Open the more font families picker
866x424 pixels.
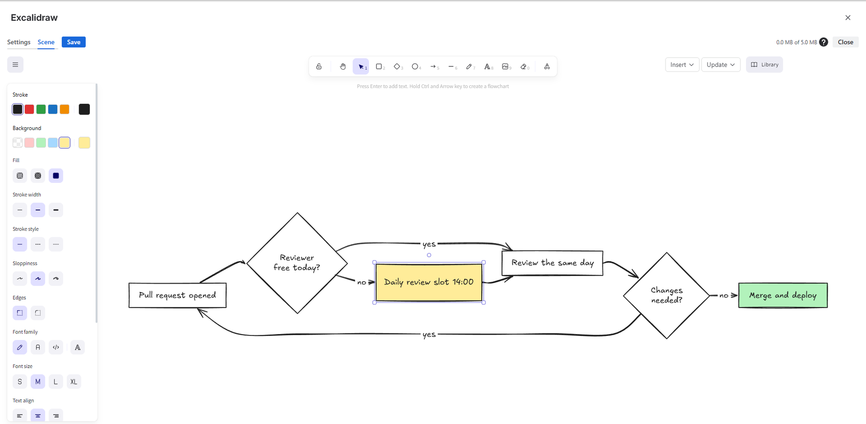tap(78, 347)
